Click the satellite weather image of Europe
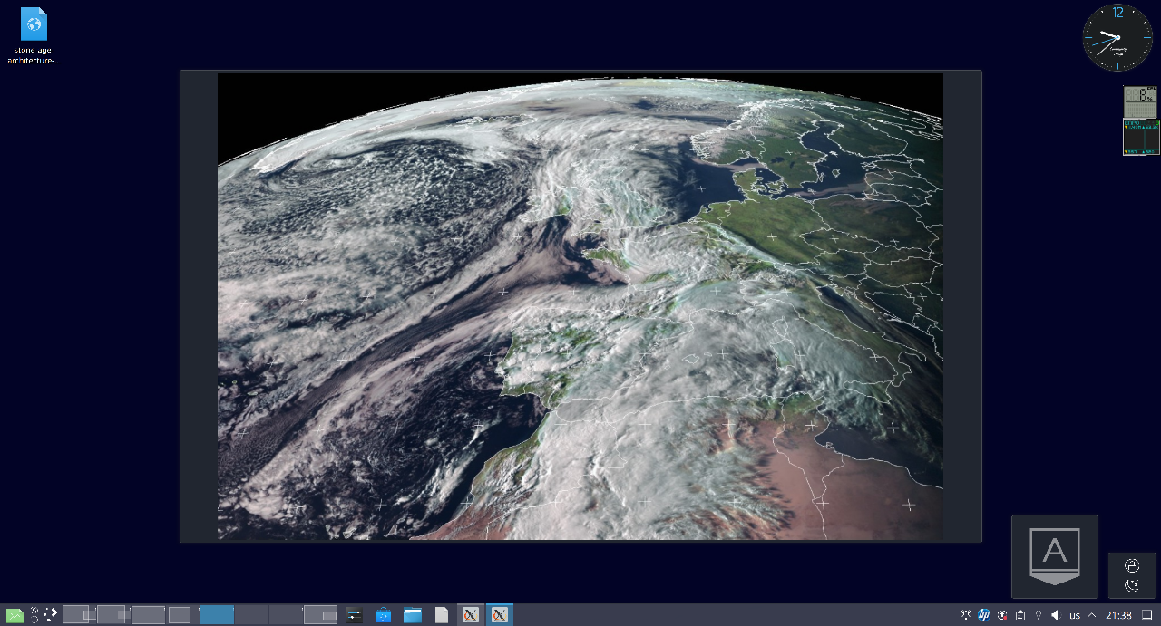The image size is (1161, 626). click(580, 306)
